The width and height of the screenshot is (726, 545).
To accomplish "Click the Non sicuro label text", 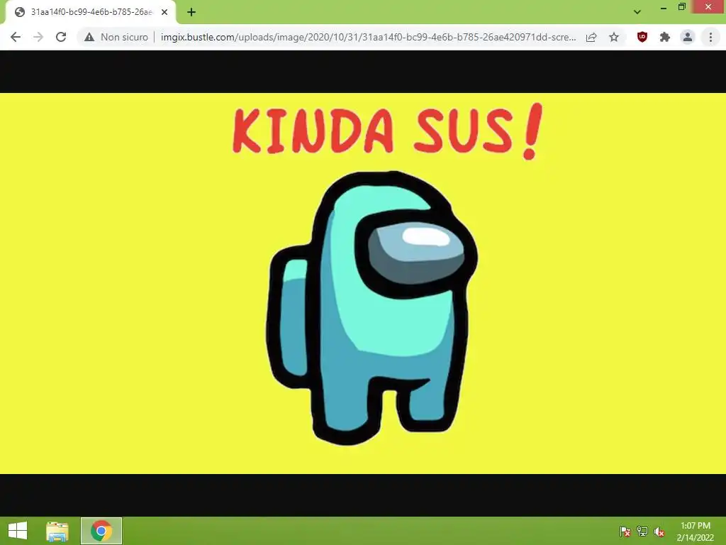I will pyautogui.click(x=124, y=37).
